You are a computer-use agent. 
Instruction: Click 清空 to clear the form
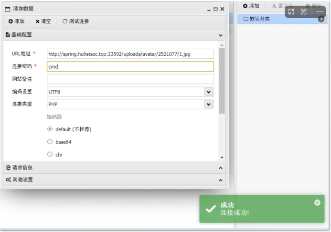tap(43, 21)
